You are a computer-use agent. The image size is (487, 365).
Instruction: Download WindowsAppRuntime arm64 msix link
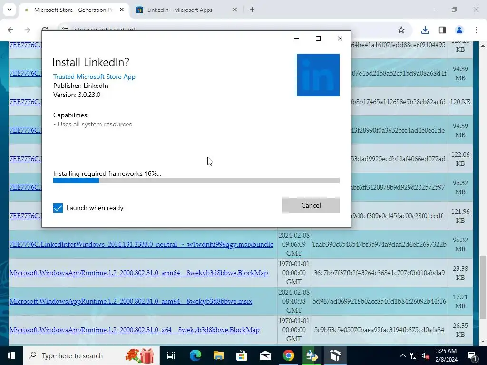tap(131, 302)
